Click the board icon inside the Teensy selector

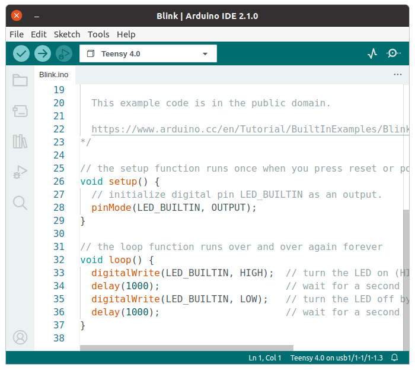(x=91, y=53)
